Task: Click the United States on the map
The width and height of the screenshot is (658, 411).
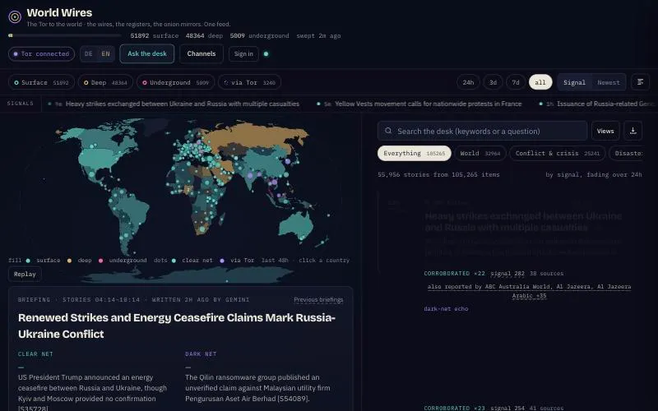Action: click(x=99, y=159)
